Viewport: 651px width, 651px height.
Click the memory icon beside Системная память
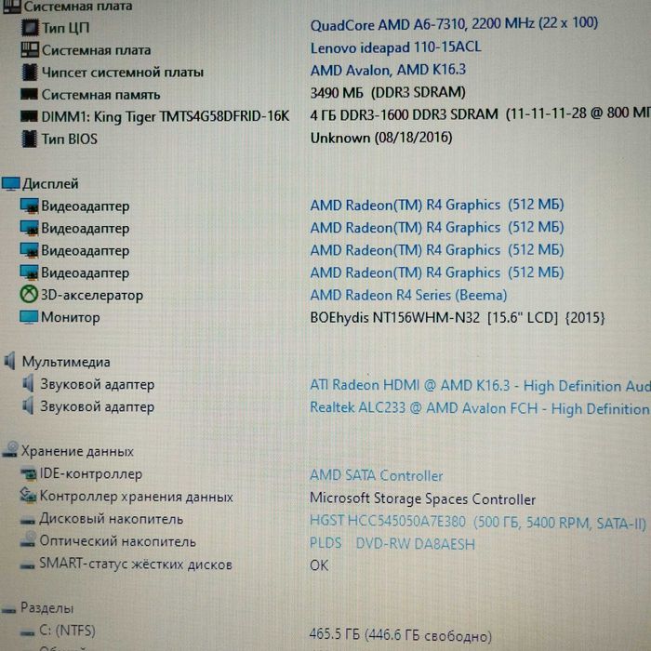click(29, 94)
